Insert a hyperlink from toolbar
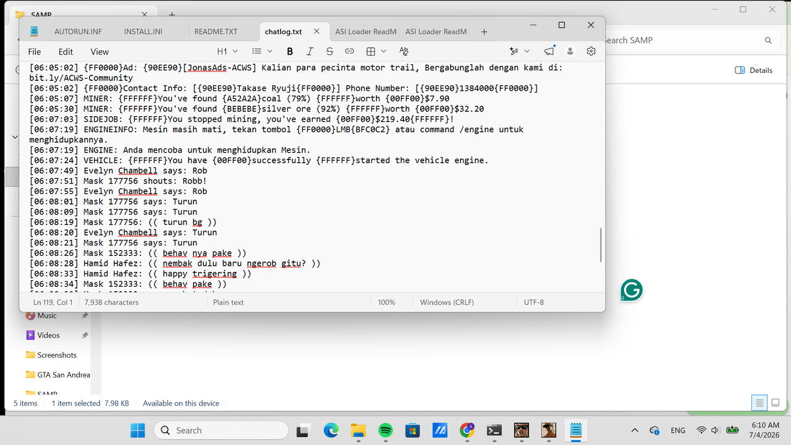The image size is (791, 445). point(349,51)
